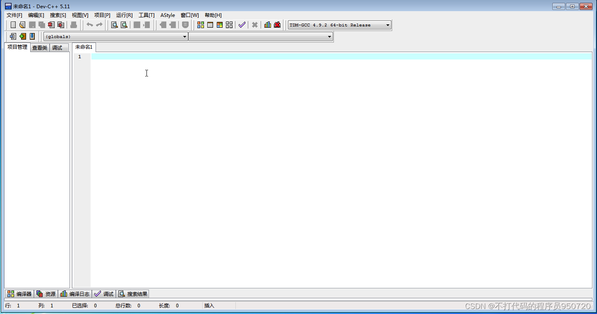Viewport: 597px width, 314px height.
Task: Open the 调试 bottom tab with checkmark
Action: 104,294
